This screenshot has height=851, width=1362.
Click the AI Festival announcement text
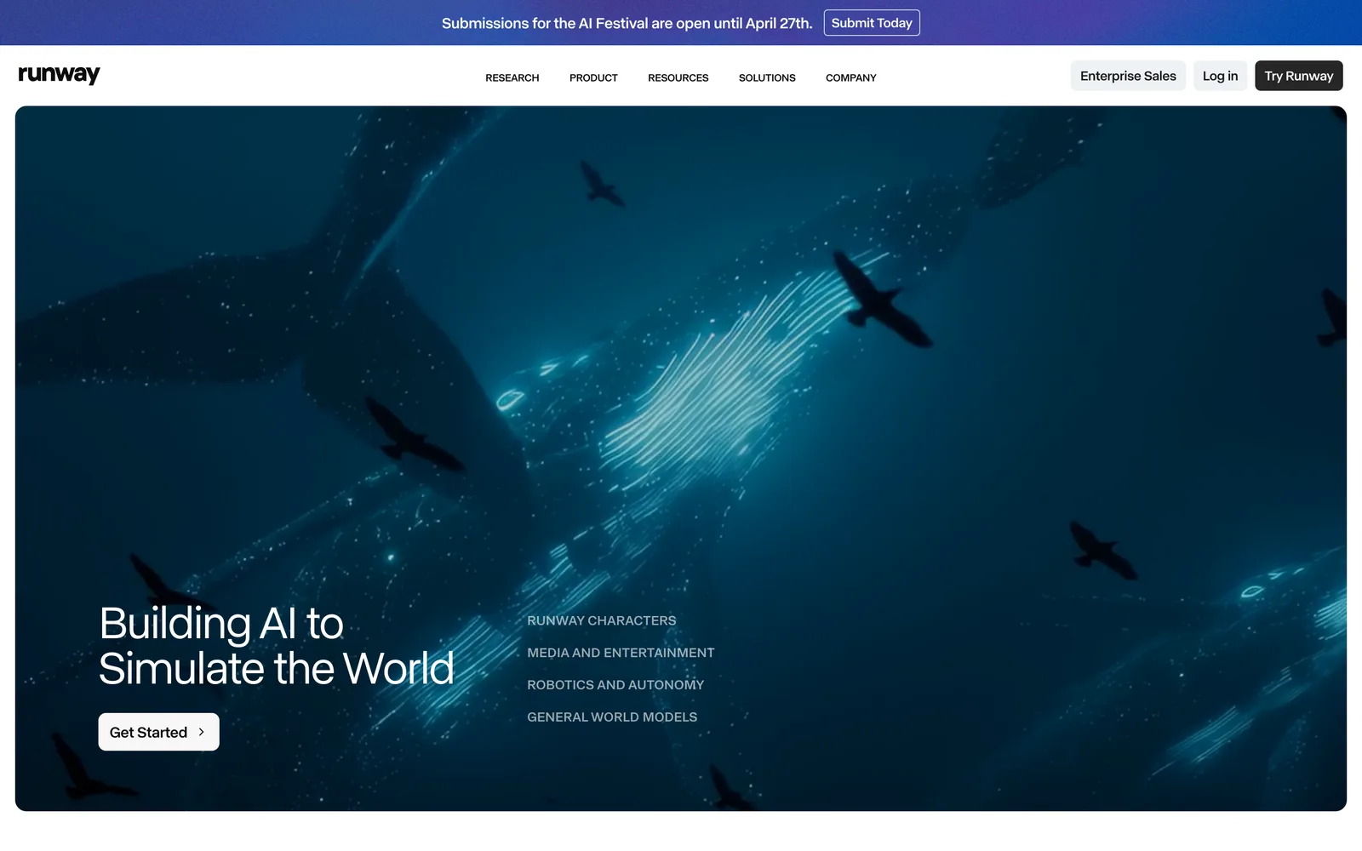coord(627,23)
